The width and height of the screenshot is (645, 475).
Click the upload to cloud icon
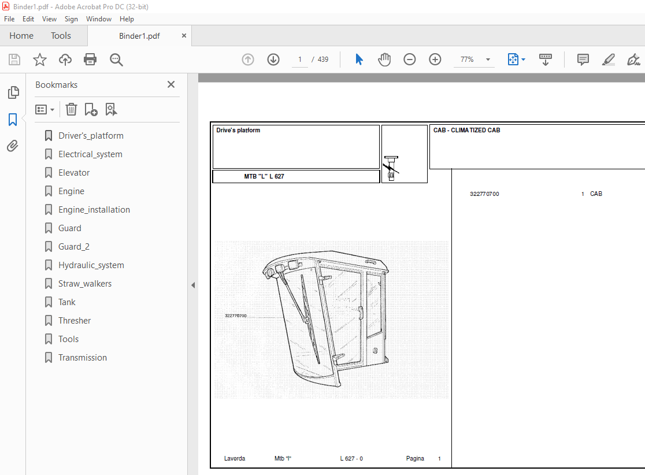pyautogui.click(x=65, y=60)
